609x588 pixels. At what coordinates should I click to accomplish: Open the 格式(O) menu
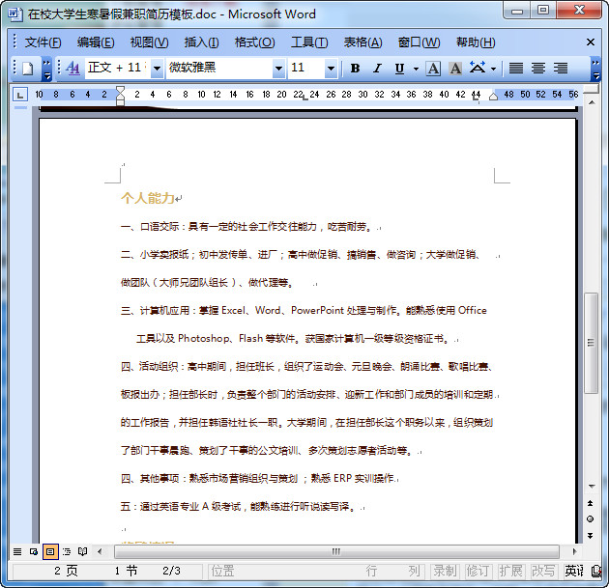coord(255,42)
